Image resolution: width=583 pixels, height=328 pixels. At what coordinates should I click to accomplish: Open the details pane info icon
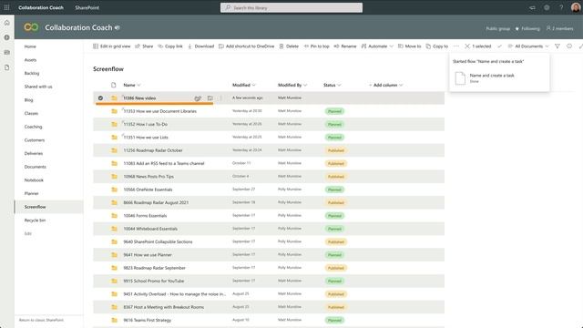569,46
